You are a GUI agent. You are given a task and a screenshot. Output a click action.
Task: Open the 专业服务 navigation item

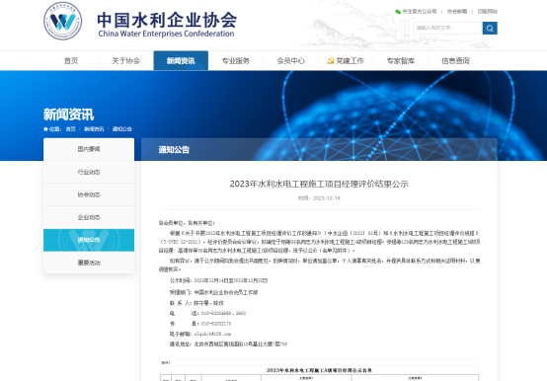pyautogui.click(x=236, y=61)
